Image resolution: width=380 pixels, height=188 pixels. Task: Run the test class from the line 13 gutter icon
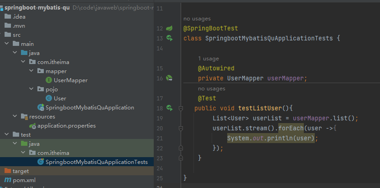[x=169, y=38]
